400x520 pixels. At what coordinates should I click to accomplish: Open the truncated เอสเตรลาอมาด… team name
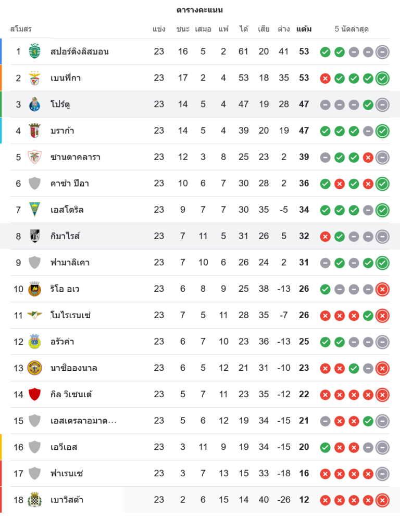click(x=83, y=421)
